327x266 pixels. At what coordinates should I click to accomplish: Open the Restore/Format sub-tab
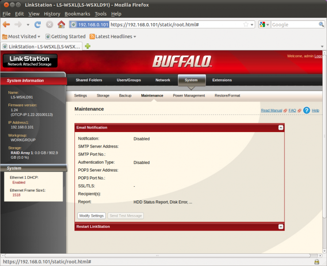(x=227, y=95)
